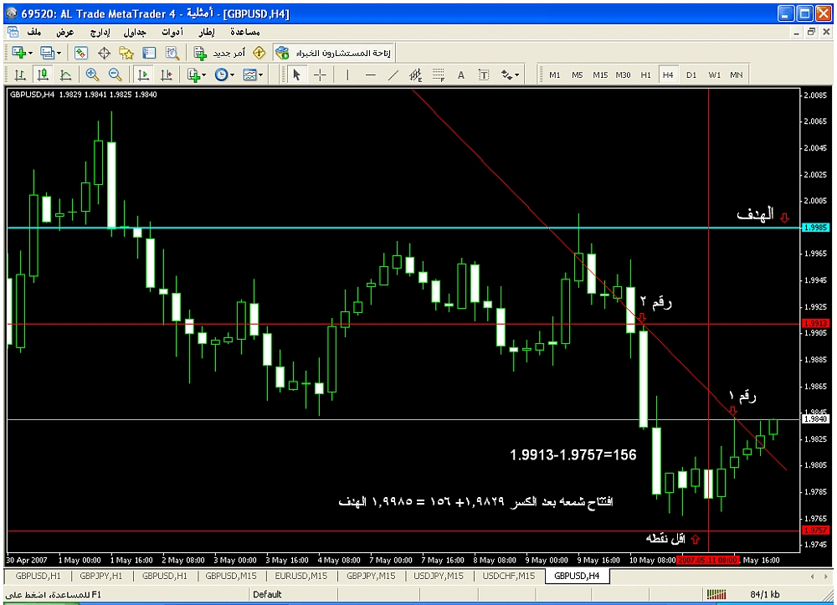Select the vertical line tool
This screenshot has width=837, height=605.
(347, 74)
